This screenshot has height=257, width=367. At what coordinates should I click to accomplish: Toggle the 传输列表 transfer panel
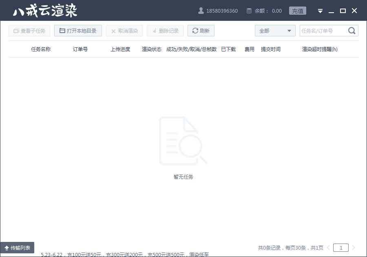click(18, 247)
